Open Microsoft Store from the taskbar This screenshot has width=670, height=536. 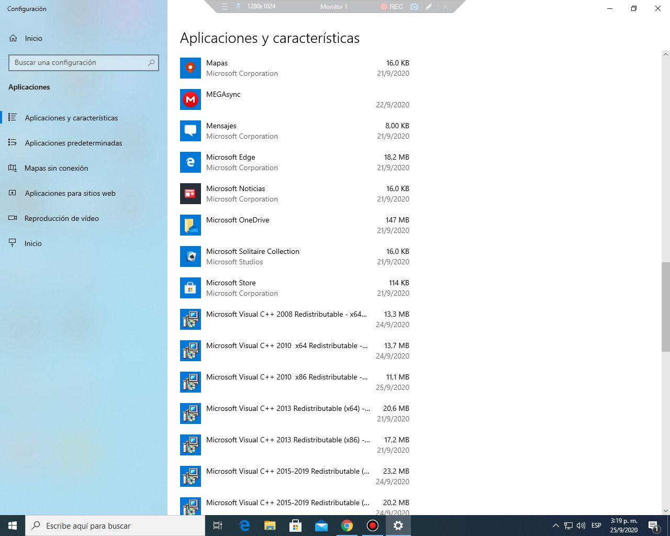point(295,526)
